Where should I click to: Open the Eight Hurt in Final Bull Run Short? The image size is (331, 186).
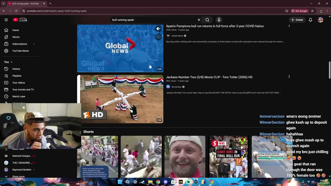[229, 157]
